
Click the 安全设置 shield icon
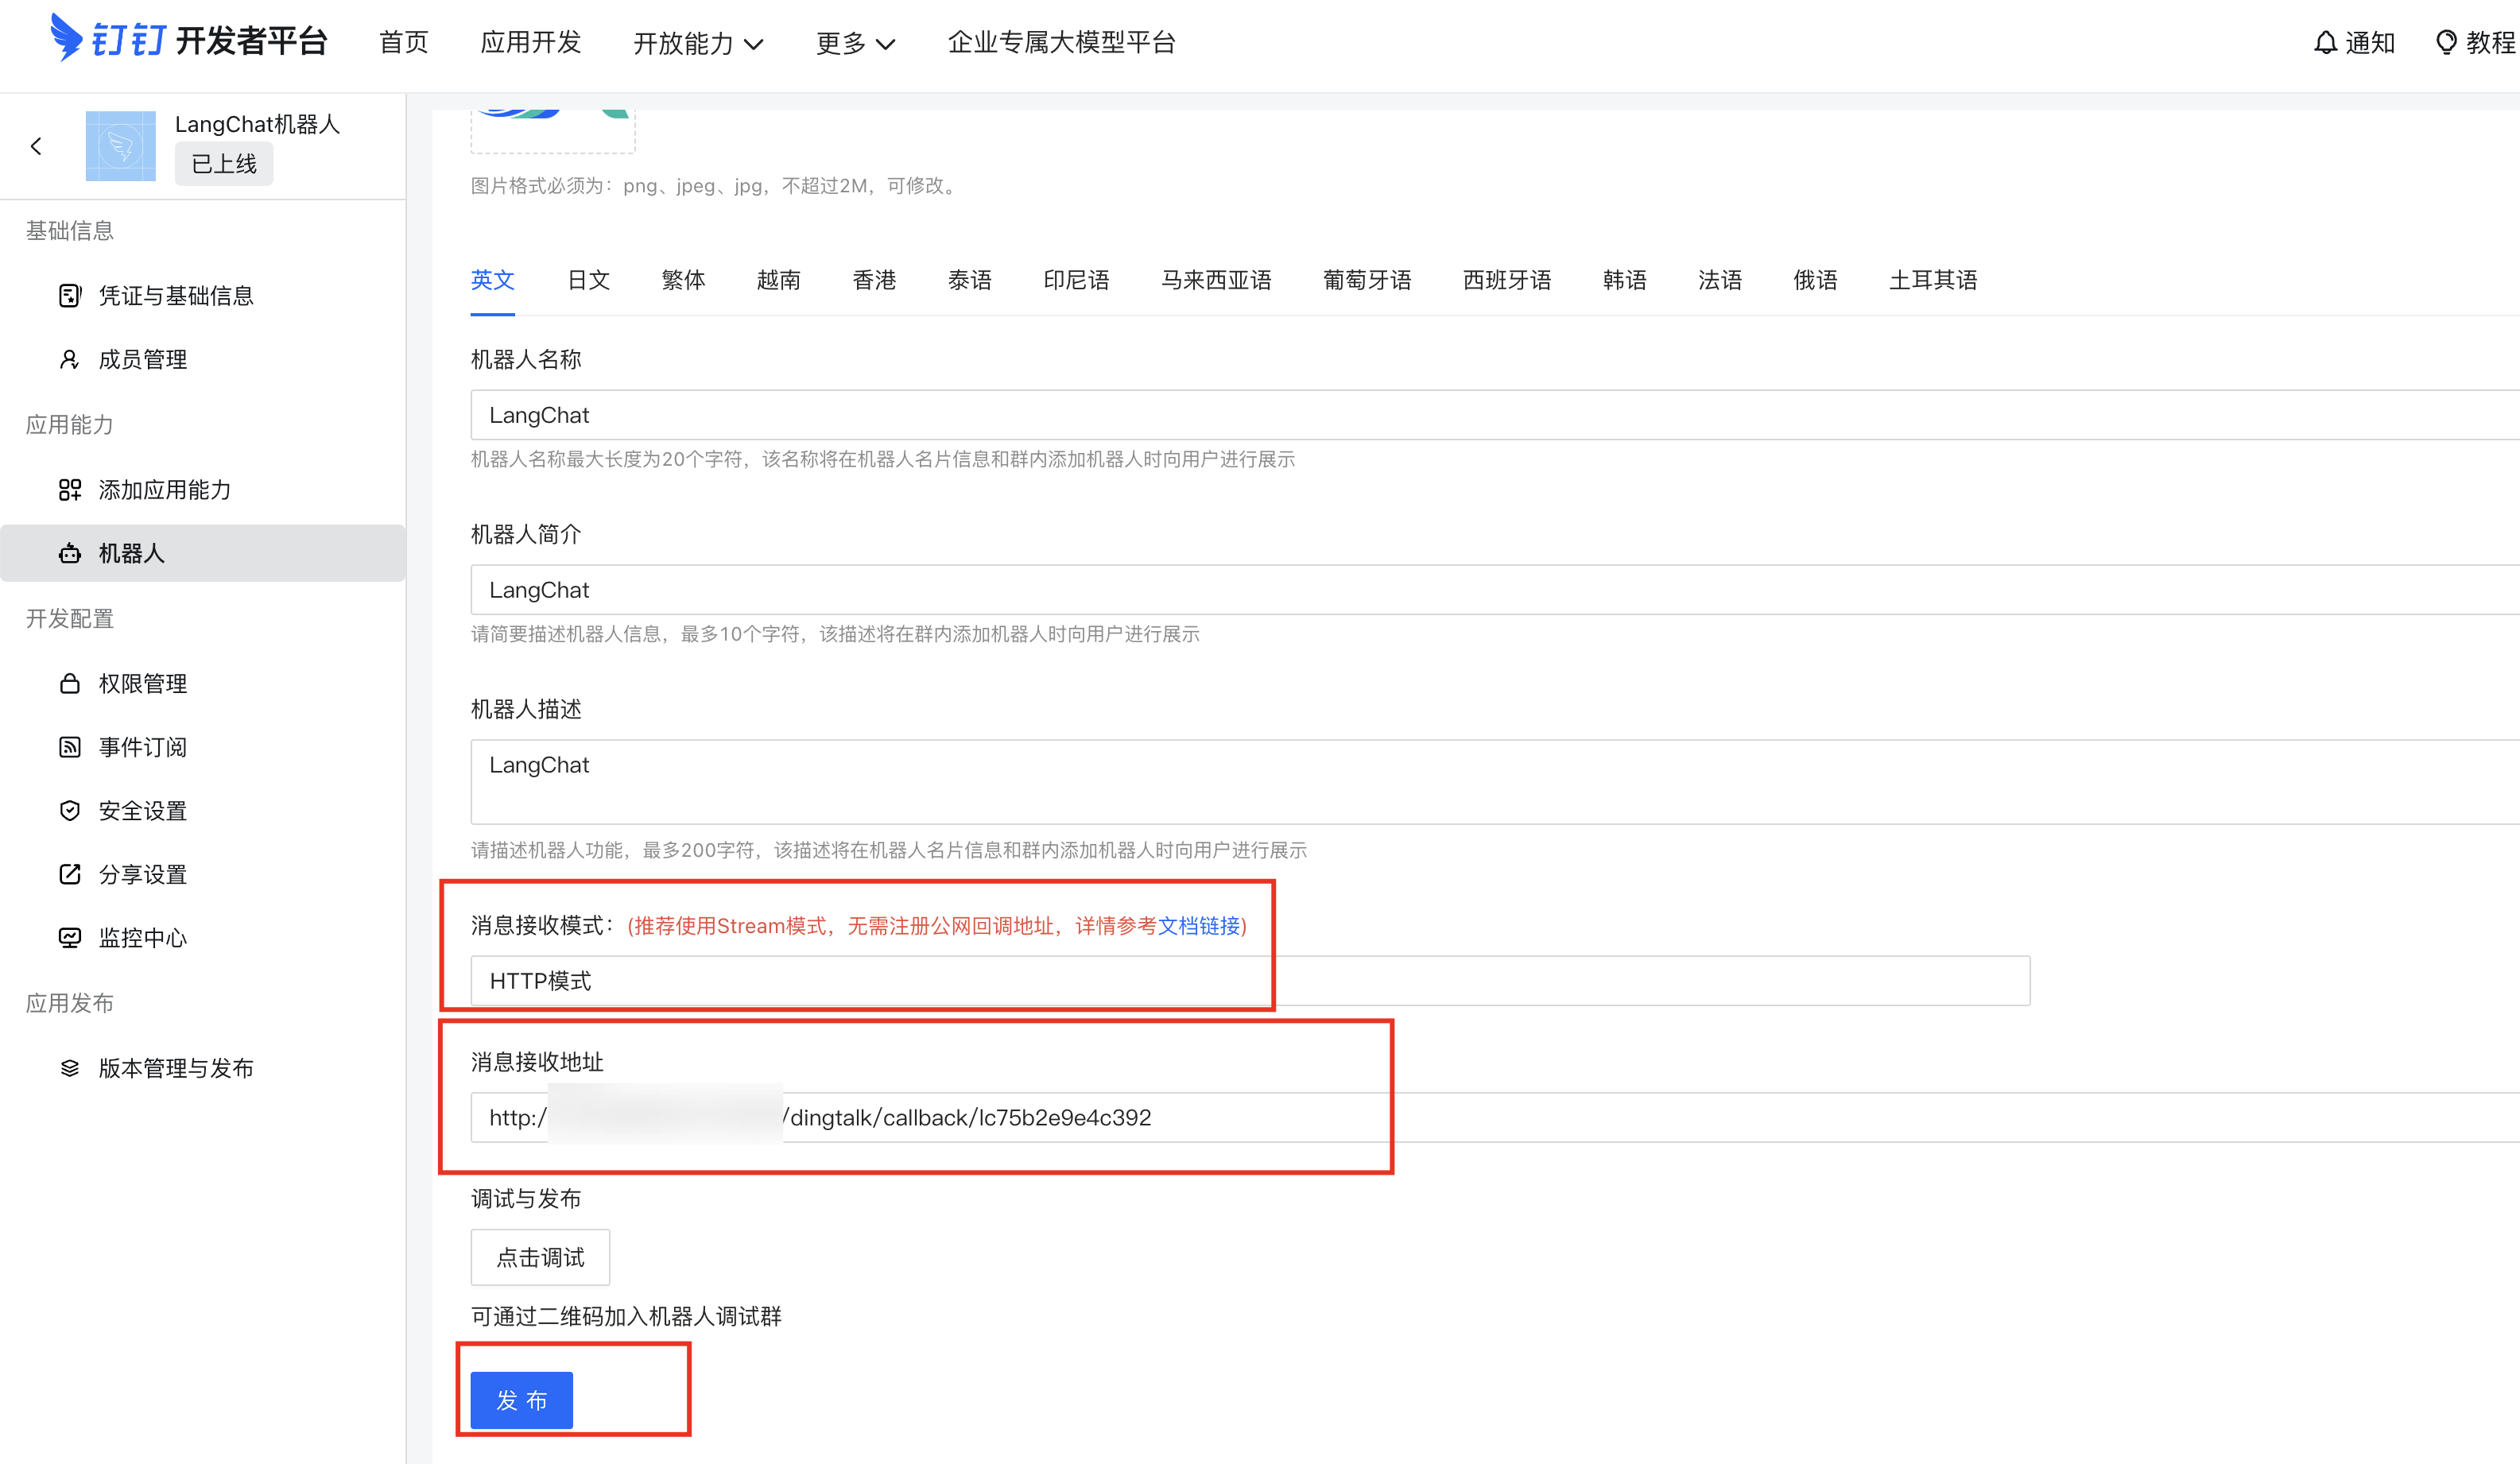pos(69,810)
